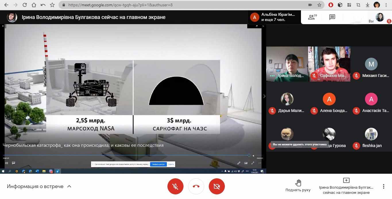The image size is (392, 199).
Task: Click 'Закрыть доступ' stop sharing button
Action: pyautogui.click(x=158, y=164)
